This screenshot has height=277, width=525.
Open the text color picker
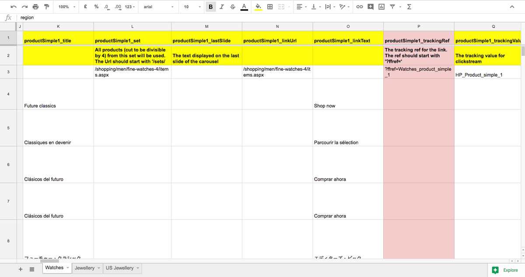(244, 7)
